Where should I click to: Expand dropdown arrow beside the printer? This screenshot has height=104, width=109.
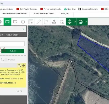point(86,22)
